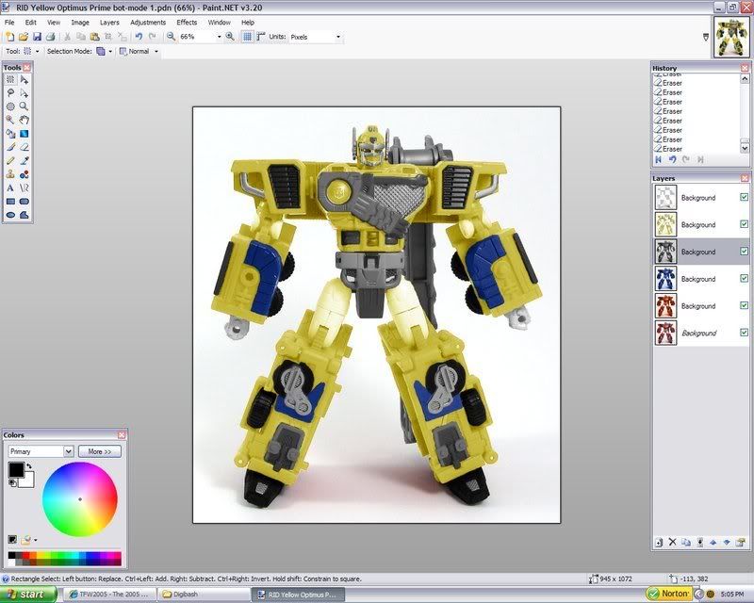
Task: Select the Text tool
Action: pos(10,188)
